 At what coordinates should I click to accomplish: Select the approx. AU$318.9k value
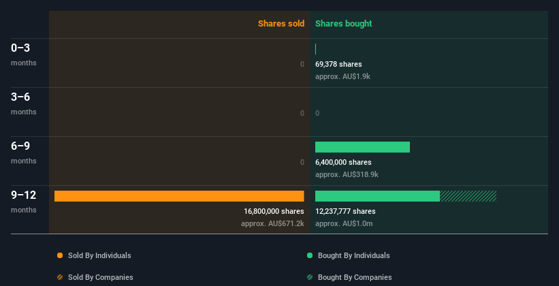coord(347,174)
